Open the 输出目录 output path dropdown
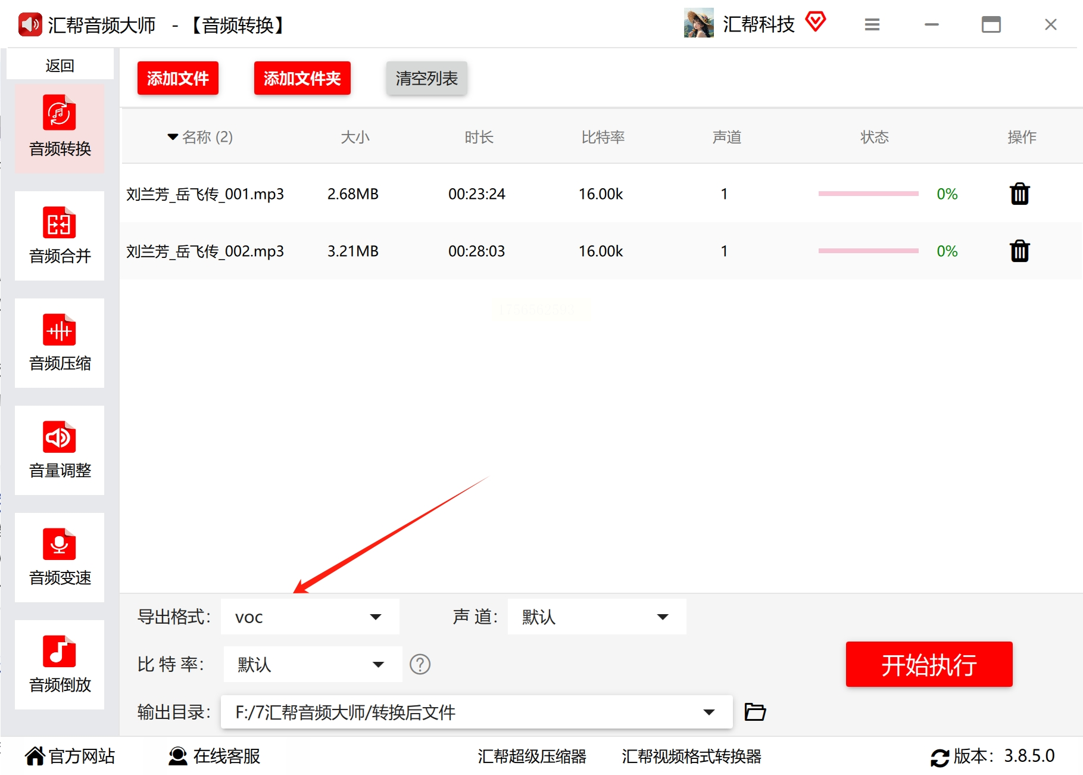This screenshot has height=775, width=1083. point(709,712)
